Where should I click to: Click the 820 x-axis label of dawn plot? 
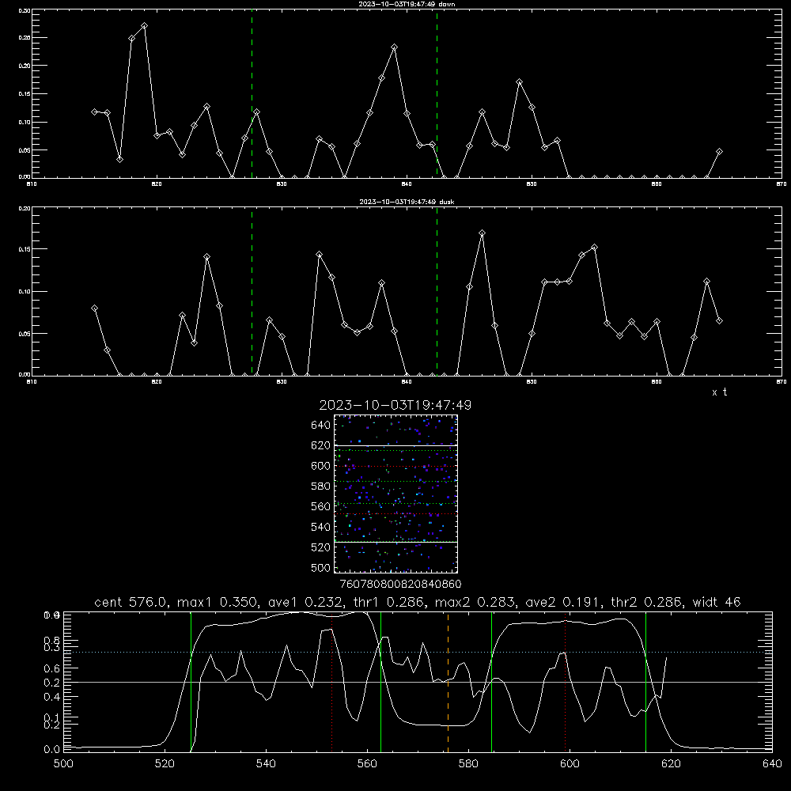point(157,184)
